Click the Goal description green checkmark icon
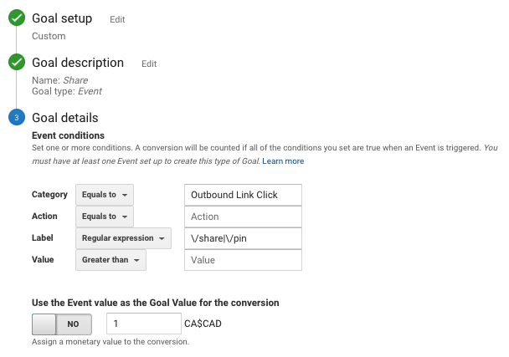 click(x=17, y=63)
